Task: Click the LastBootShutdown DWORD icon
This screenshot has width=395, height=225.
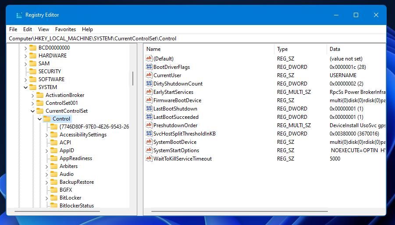Action: pos(149,108)
